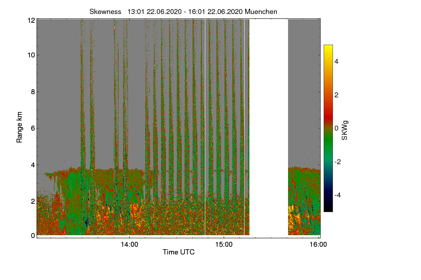Click the colorbar value 0 label
Image resolution: width=421 pixels, height=280 pixels.
(x=337, y=128)
